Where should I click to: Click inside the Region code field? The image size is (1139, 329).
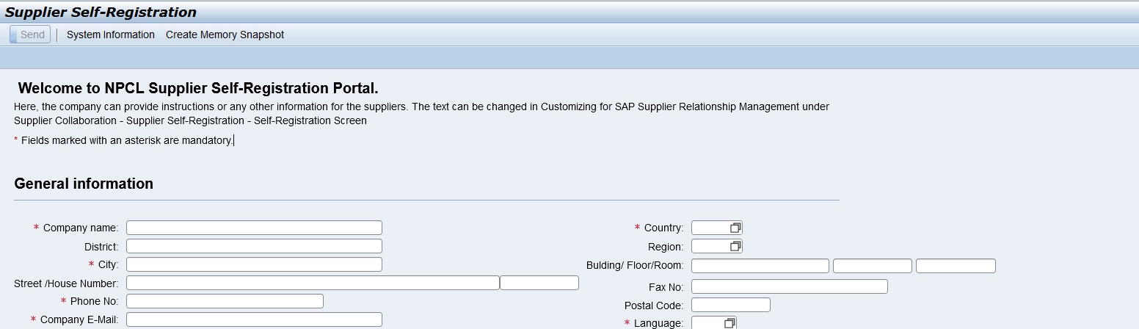(x=710, y=247)
